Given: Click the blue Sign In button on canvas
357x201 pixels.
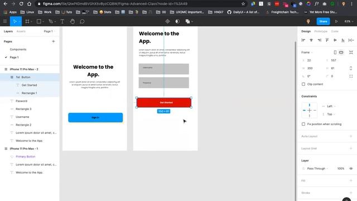Looking at the screenshot, I should 95,117.
